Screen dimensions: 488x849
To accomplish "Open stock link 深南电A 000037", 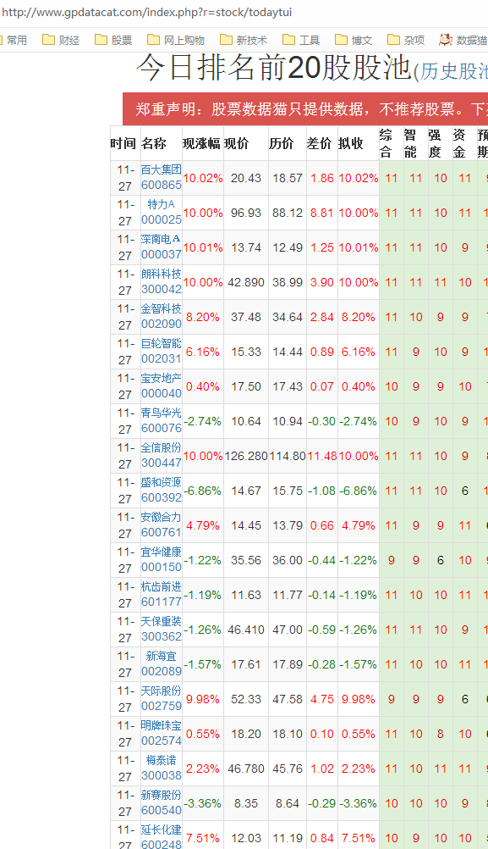I will point(161,247).
